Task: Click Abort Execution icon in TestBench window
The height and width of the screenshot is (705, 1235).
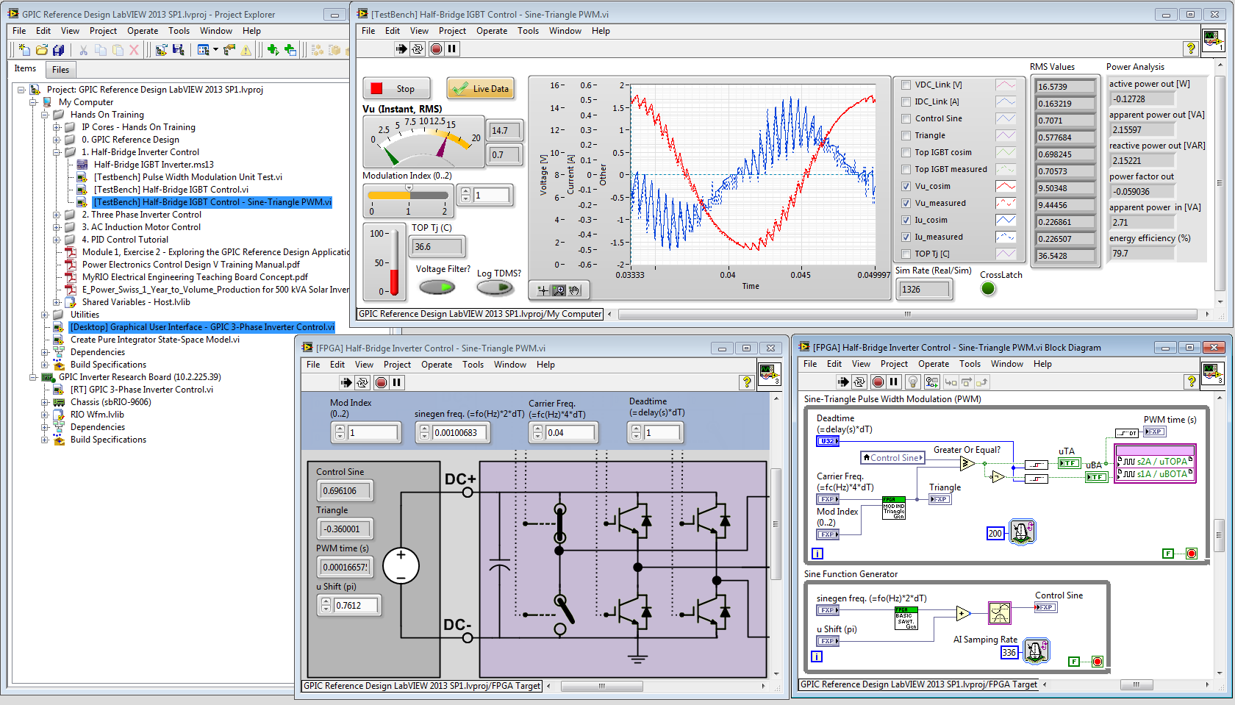Action: 436,49
